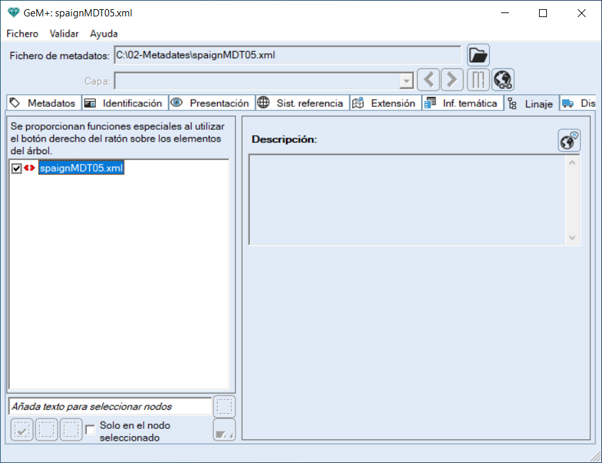This screenshot has width=602, height=463.
Task: Enable Solo en el nodo seleccionado
Action: click(x=90, y=430)
